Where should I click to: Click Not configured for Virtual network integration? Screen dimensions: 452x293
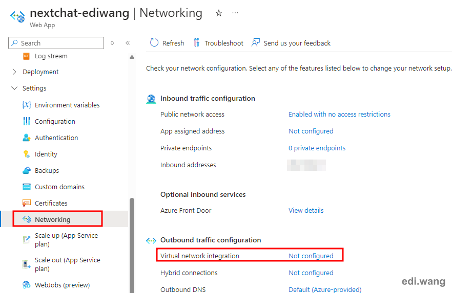311,256
